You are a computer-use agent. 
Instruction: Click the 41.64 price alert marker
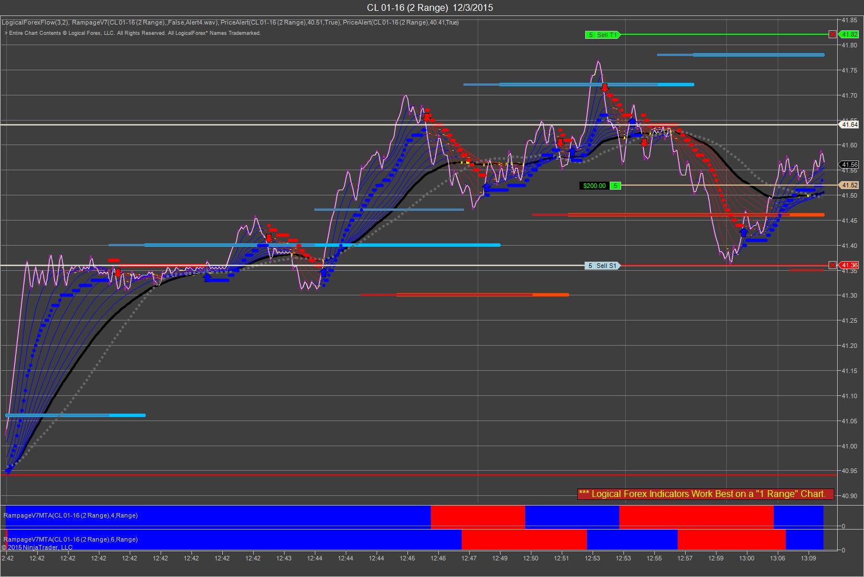click(x=850, y=125)
